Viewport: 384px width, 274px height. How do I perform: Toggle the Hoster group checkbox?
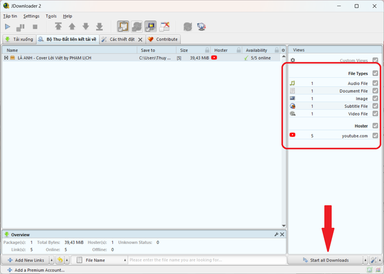coord(375,126)
